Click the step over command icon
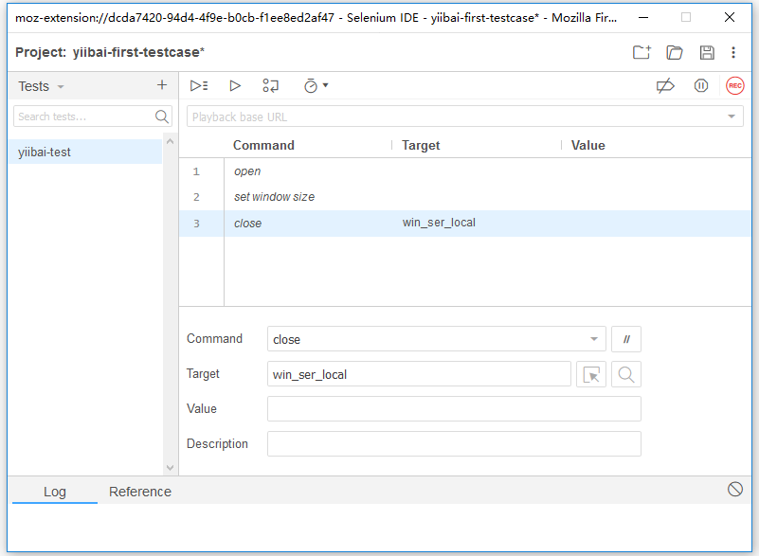The width and height of the screenshot is (759, 556). click(271, 85)
